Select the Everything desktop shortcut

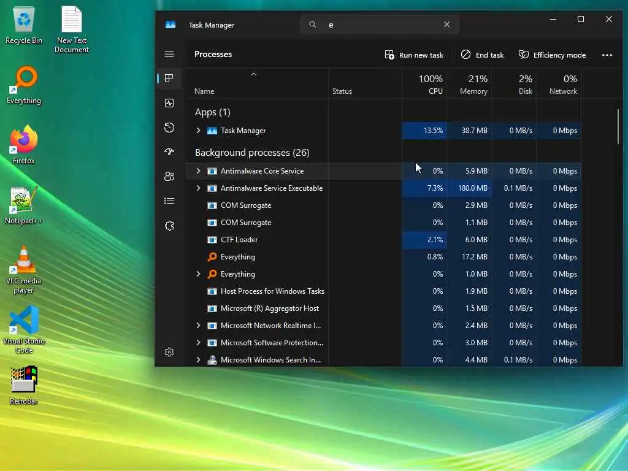pos(24,85)
